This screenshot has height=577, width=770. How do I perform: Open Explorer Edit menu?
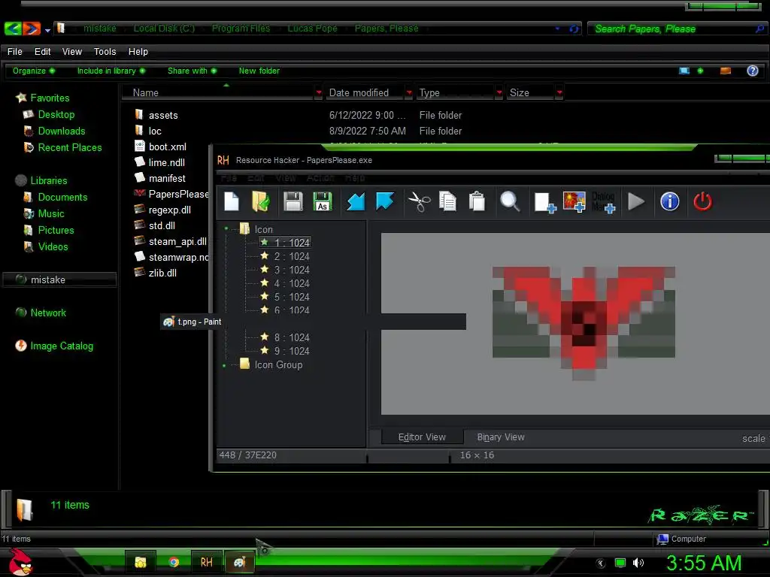[x=42, y=52]
